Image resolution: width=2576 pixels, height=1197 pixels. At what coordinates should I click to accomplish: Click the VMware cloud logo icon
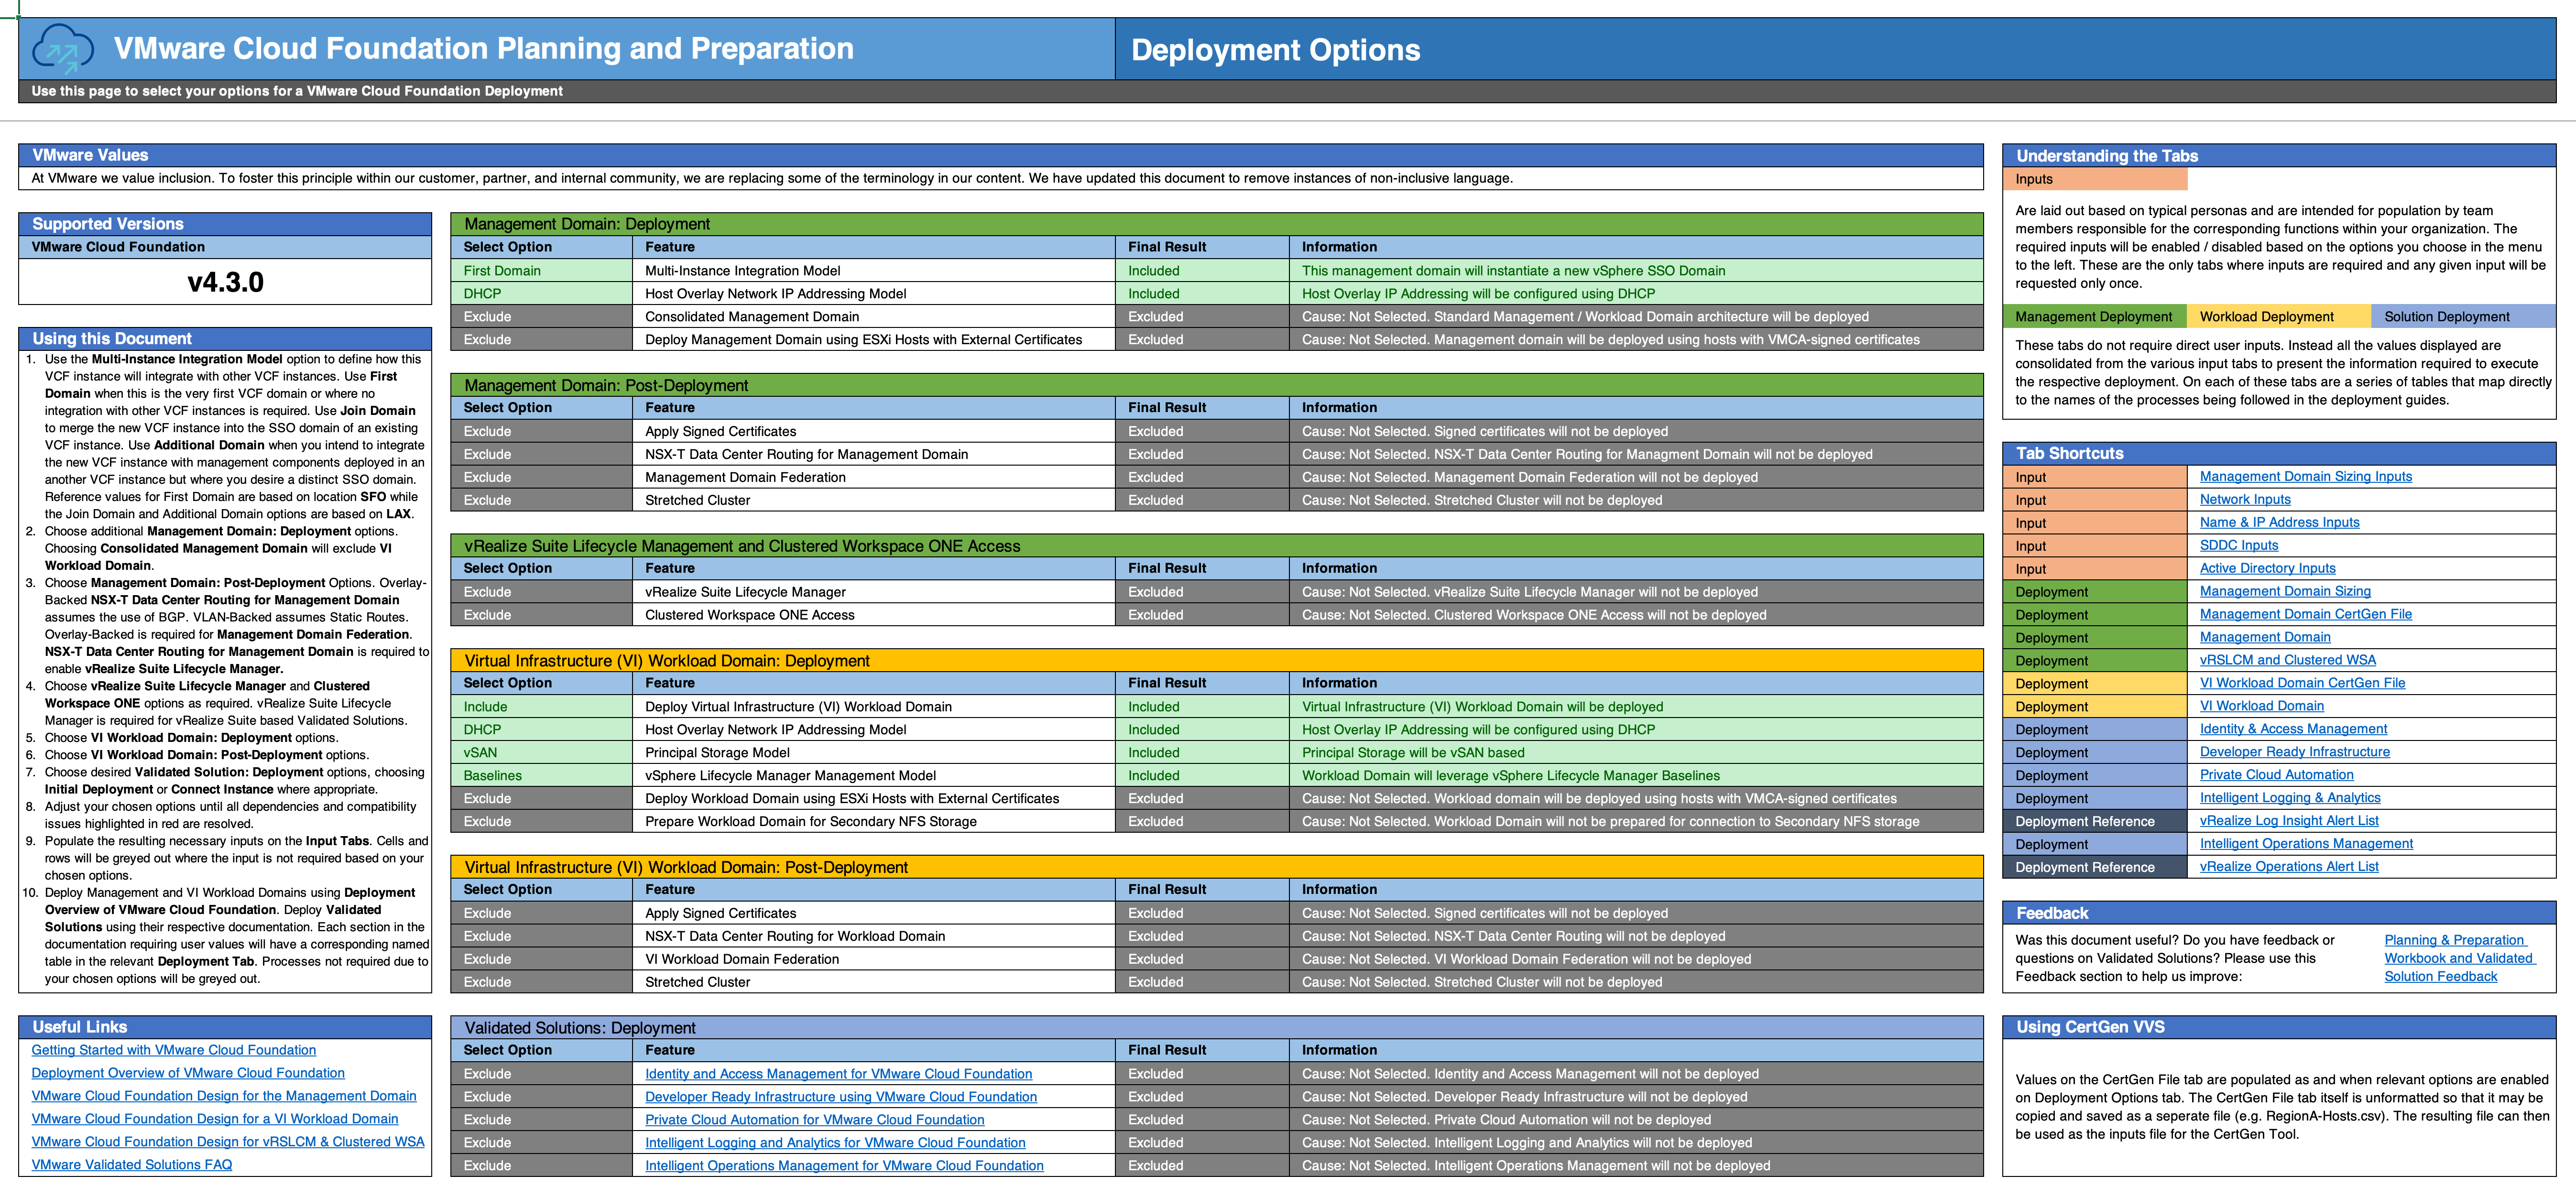[x=64, y=49]
